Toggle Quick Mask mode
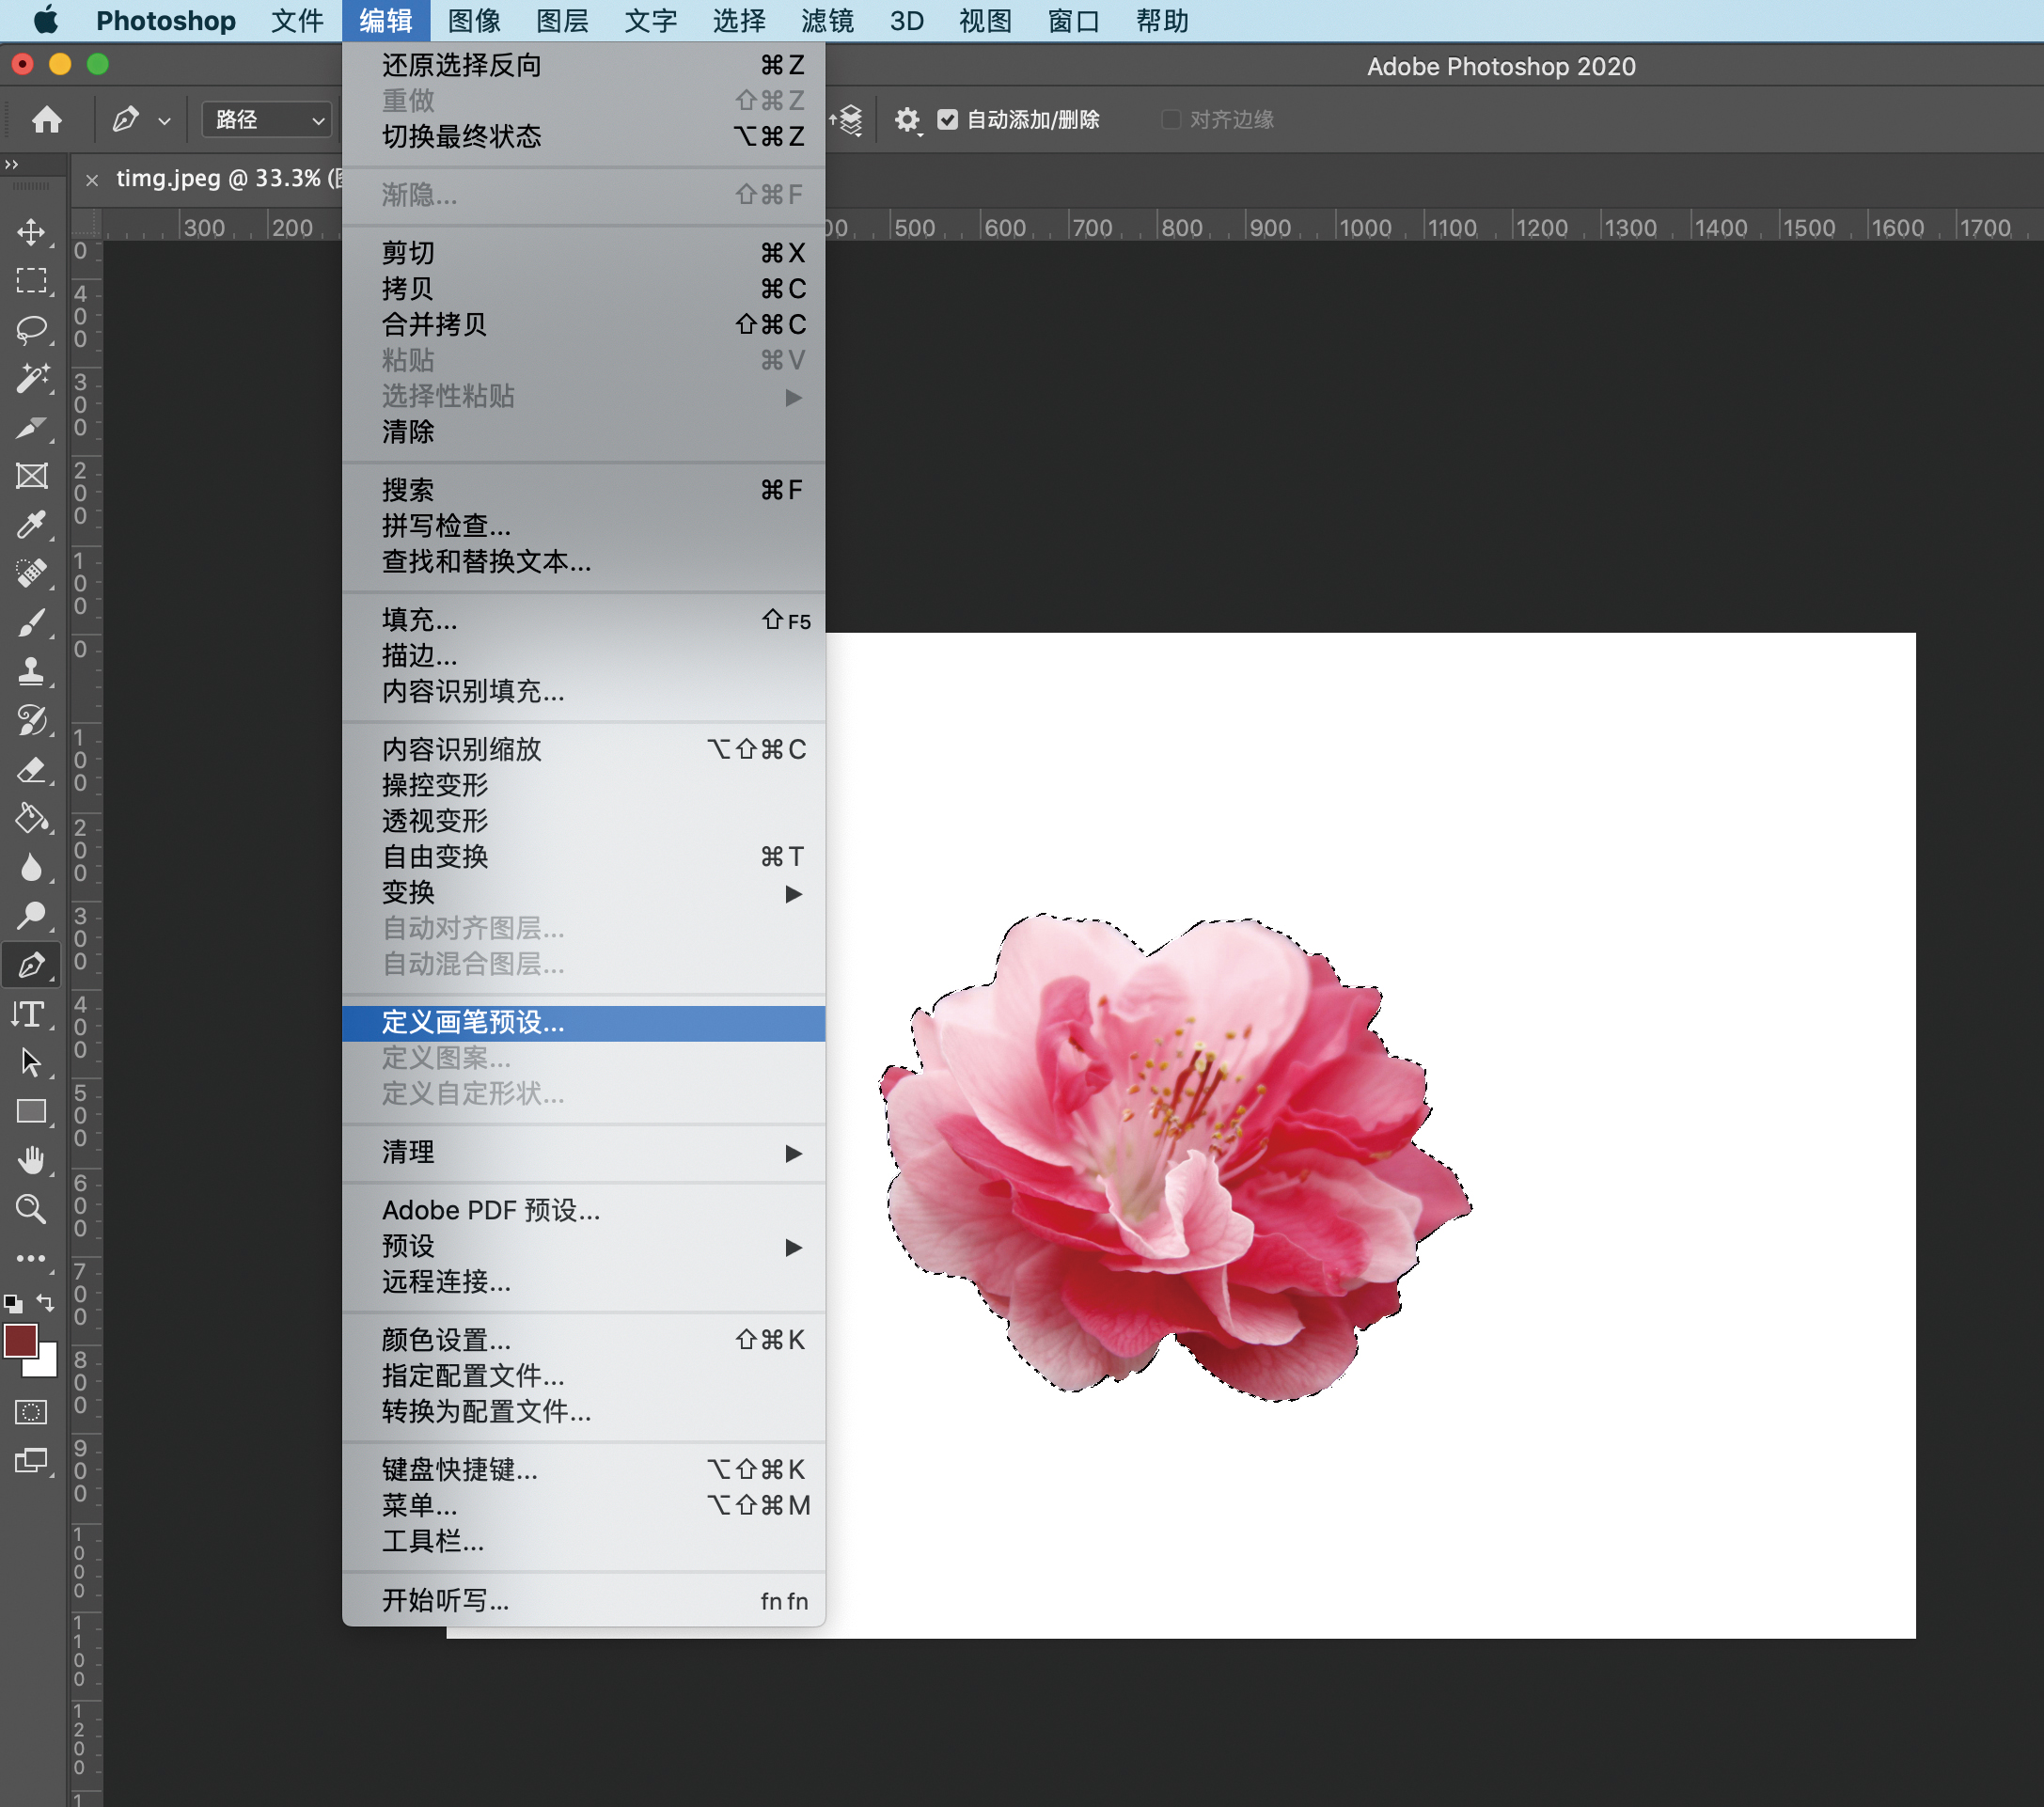The image size is (2044, 1807). [32, 1412]
